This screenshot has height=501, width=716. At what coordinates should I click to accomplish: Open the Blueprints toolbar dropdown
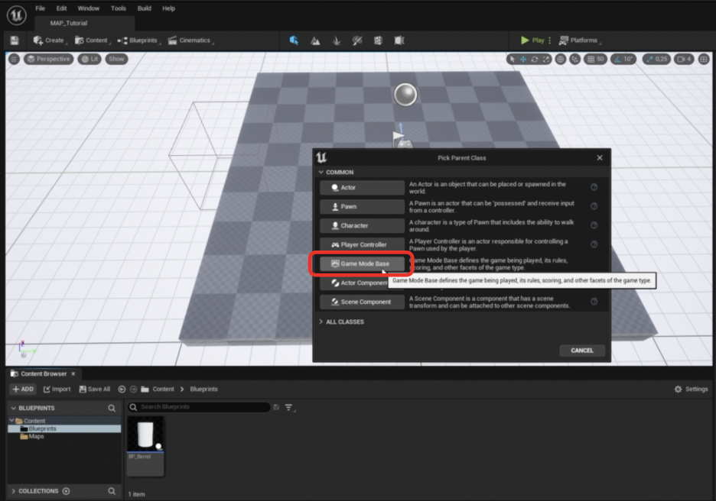click(138, 40)
